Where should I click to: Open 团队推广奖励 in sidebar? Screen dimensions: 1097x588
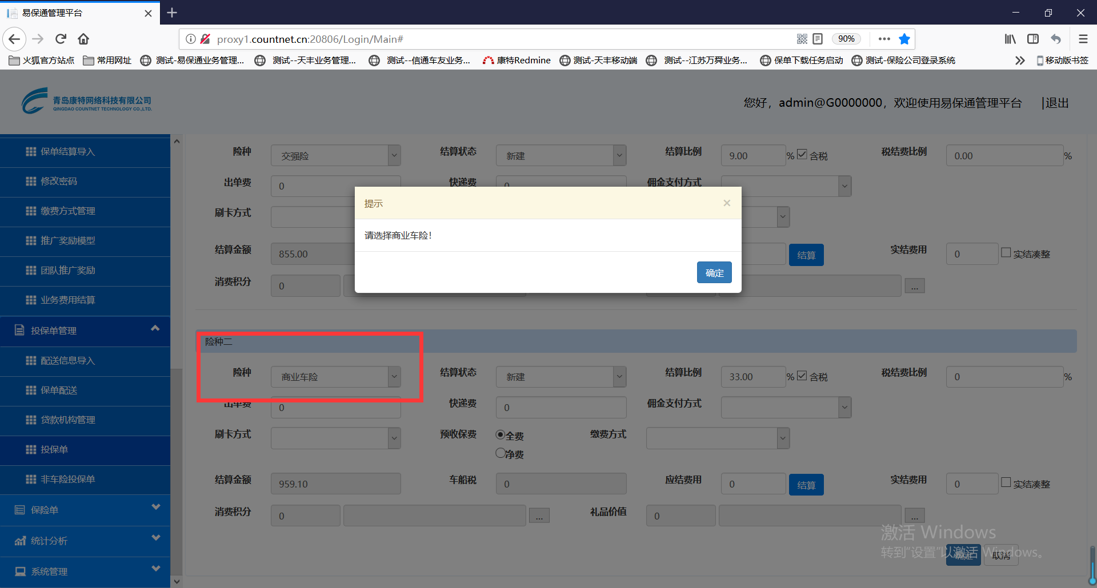click(x=85, y=271)
